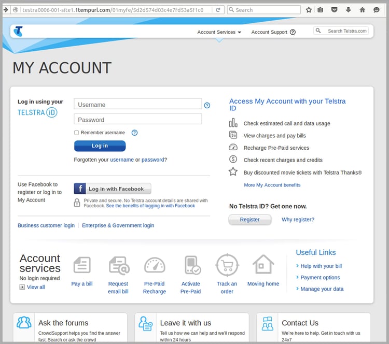This screenshot has width=389, height=344.
Task: Click the help icon beside Username
Action: (x=207, y=106)
